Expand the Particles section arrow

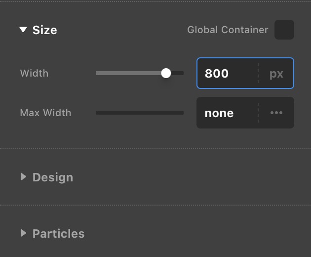tap(23, 233)
